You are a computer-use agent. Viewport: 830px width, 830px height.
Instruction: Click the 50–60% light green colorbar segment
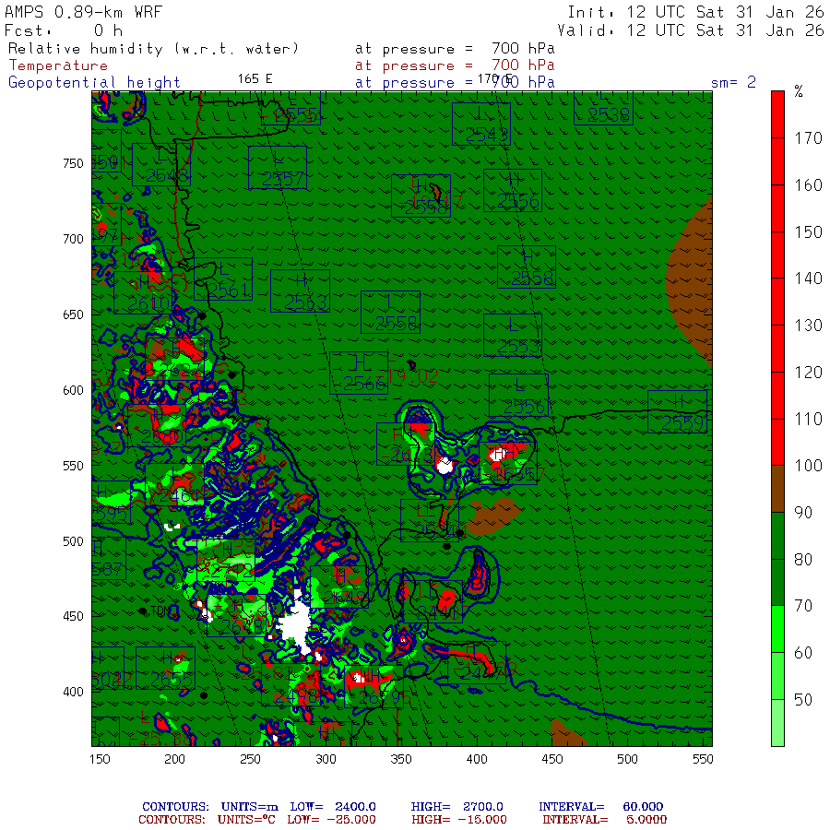pos(777,676)
